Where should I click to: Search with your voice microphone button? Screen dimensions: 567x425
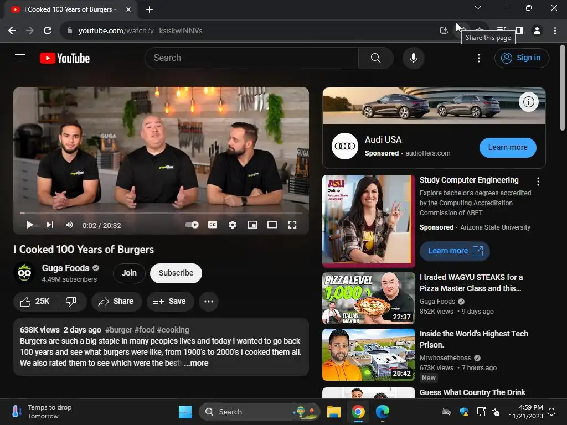[x=413, y=58]
